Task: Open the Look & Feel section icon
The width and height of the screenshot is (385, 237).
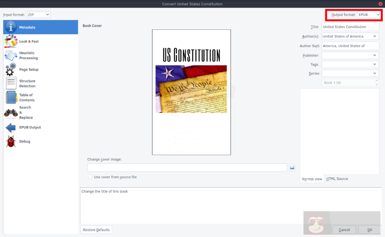Action: click(11, 42)
